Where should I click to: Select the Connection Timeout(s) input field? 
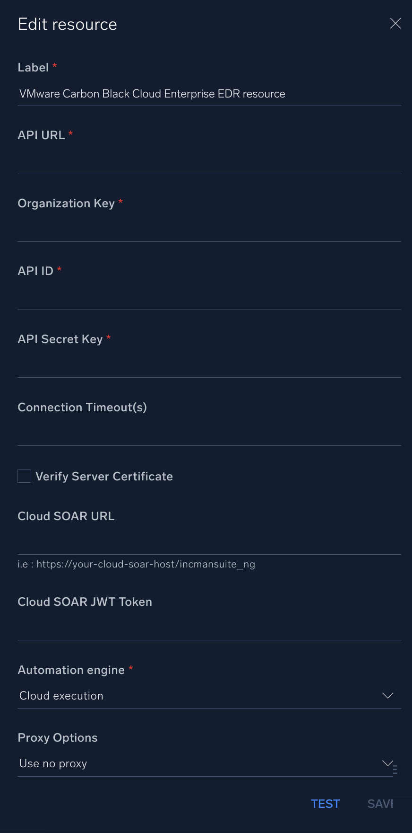(x=209, y=434)
